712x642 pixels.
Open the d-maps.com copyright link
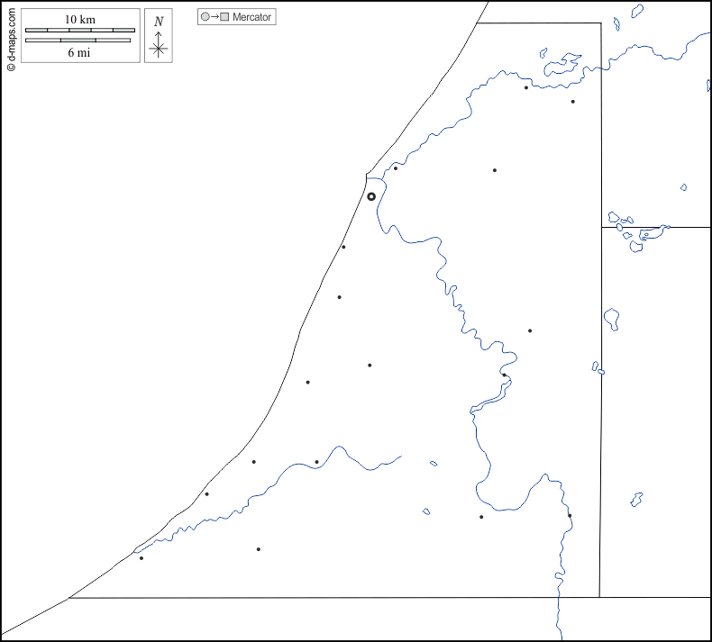(11, 38)
